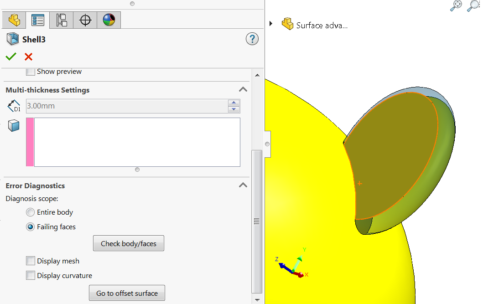Click the multi-thickness faces cube icon

14,126
